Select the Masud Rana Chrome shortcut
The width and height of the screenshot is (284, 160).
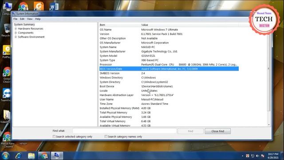click(x=7, y=140)
